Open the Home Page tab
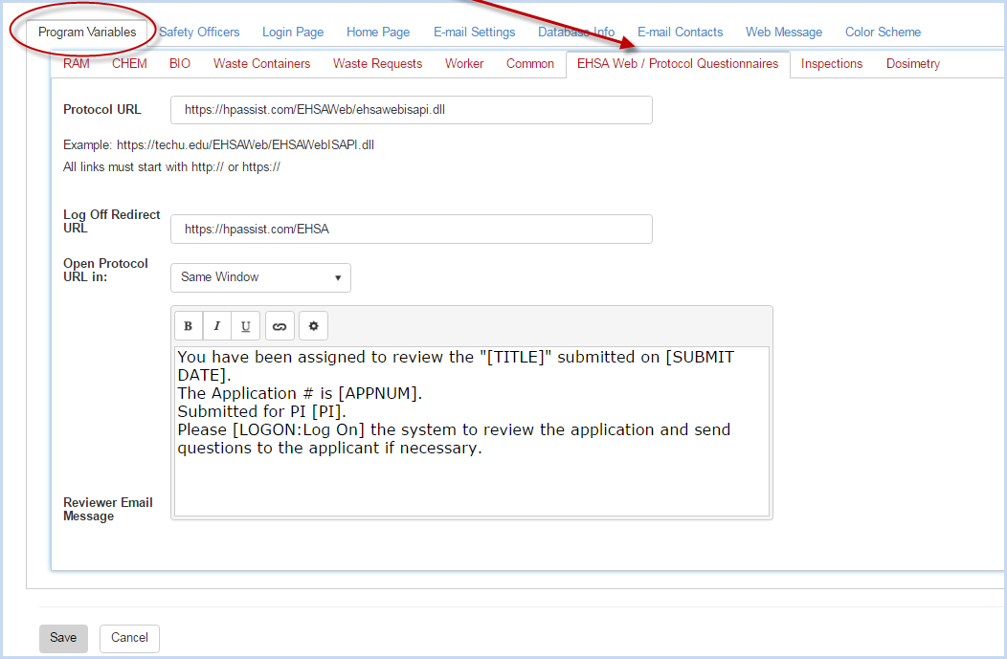The width and height of the screenshot is (1007, 659). [x=378, y=33]
